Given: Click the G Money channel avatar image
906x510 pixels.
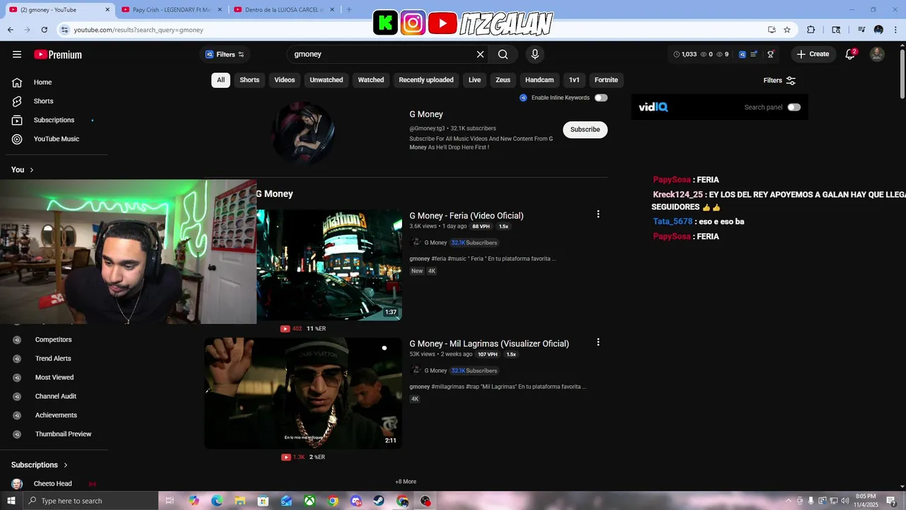Looking at the screenshot, I should coord(304,132).
